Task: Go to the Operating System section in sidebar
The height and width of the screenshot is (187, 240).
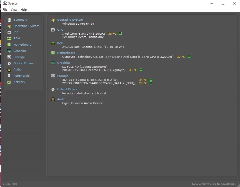Action: coord(26,26)
